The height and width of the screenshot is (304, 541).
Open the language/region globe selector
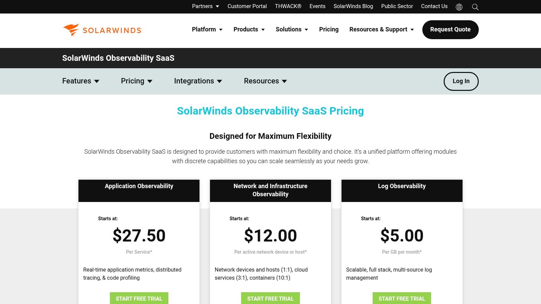coord(459,7)
